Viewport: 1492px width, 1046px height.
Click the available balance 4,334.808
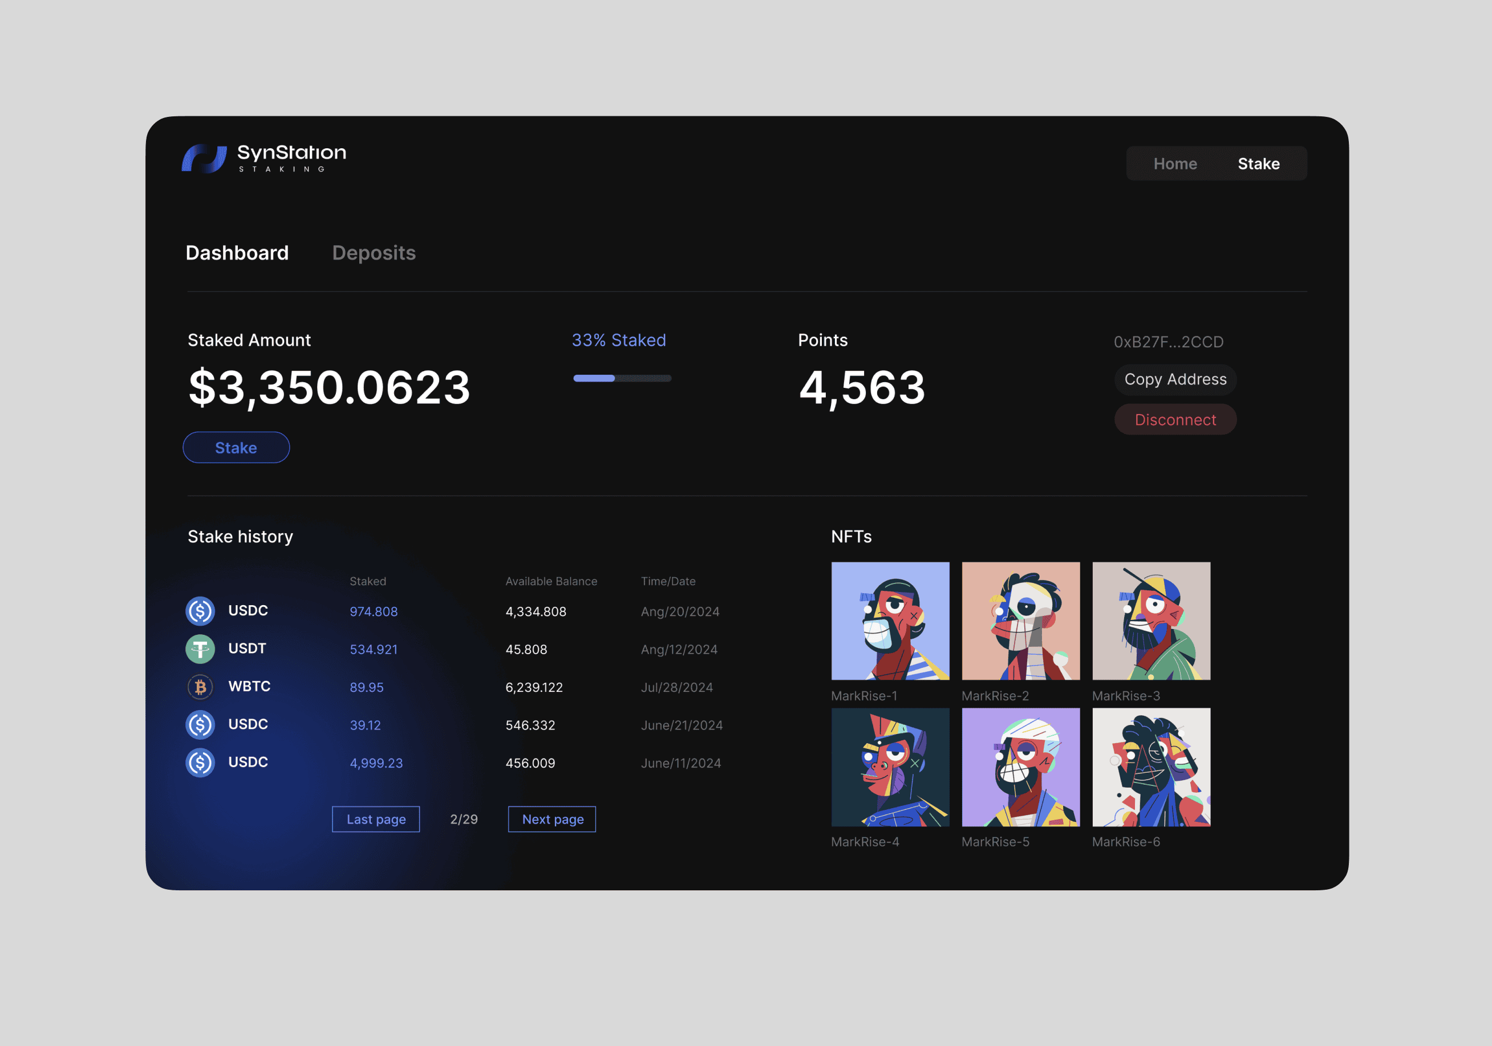click(536, 611)
